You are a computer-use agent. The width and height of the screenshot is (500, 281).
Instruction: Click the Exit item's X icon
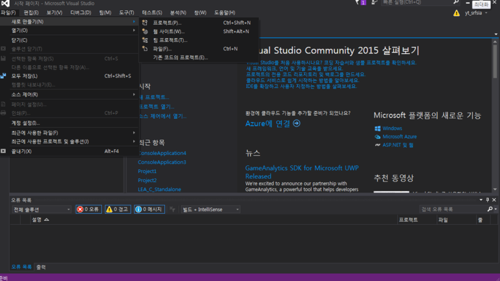[x=3, y=151]
